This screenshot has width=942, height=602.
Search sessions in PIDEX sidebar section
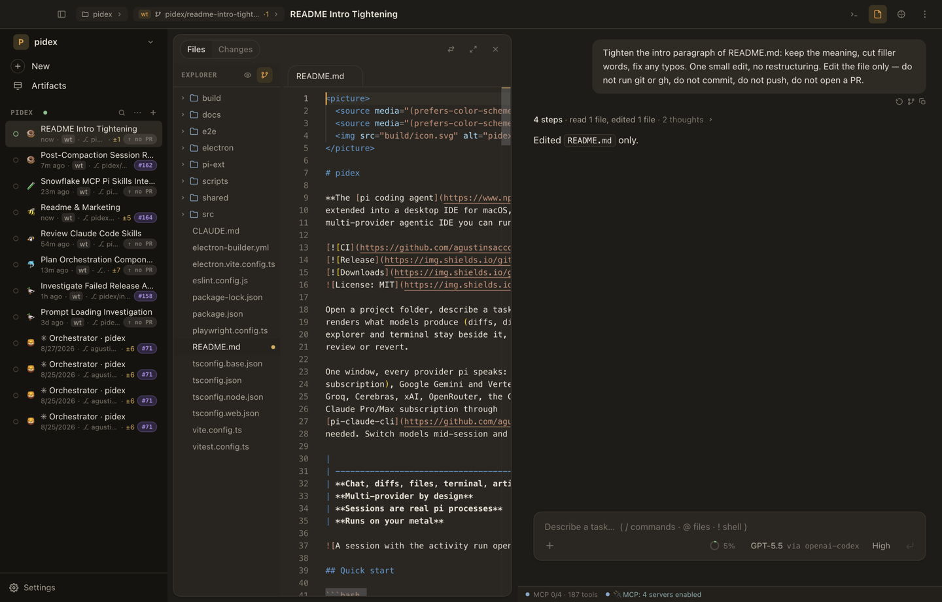[x=122, y=113]
